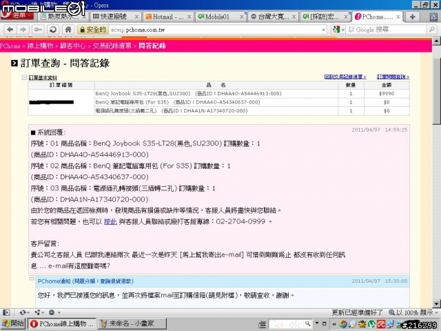Open the 回到交易記錄清單 link
This screenshot has height=331, width=441.
[345, 77]
